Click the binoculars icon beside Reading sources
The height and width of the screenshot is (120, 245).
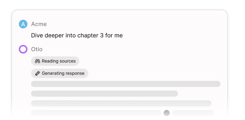(x=37, y=61)
